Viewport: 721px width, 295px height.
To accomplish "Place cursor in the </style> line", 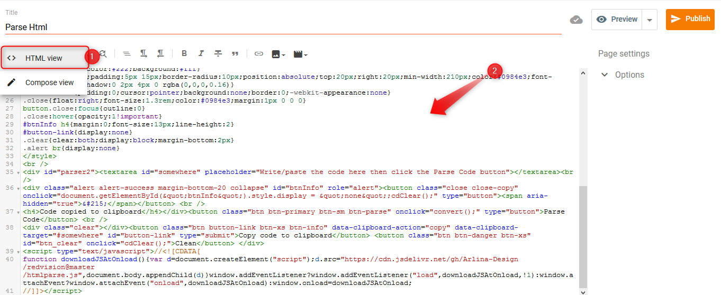I will (40, 156).
